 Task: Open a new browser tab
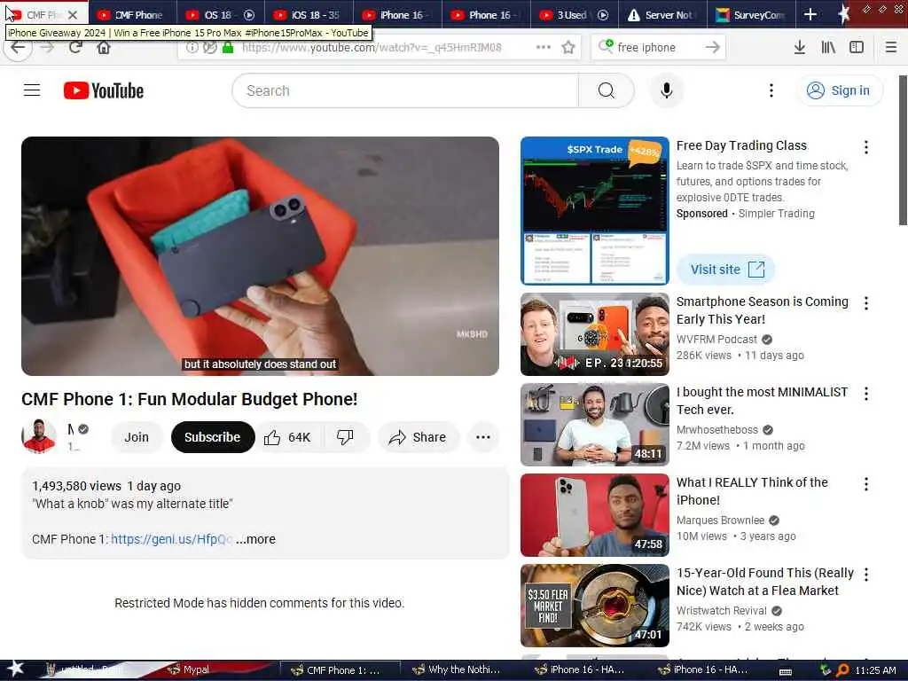pos(810,14)
